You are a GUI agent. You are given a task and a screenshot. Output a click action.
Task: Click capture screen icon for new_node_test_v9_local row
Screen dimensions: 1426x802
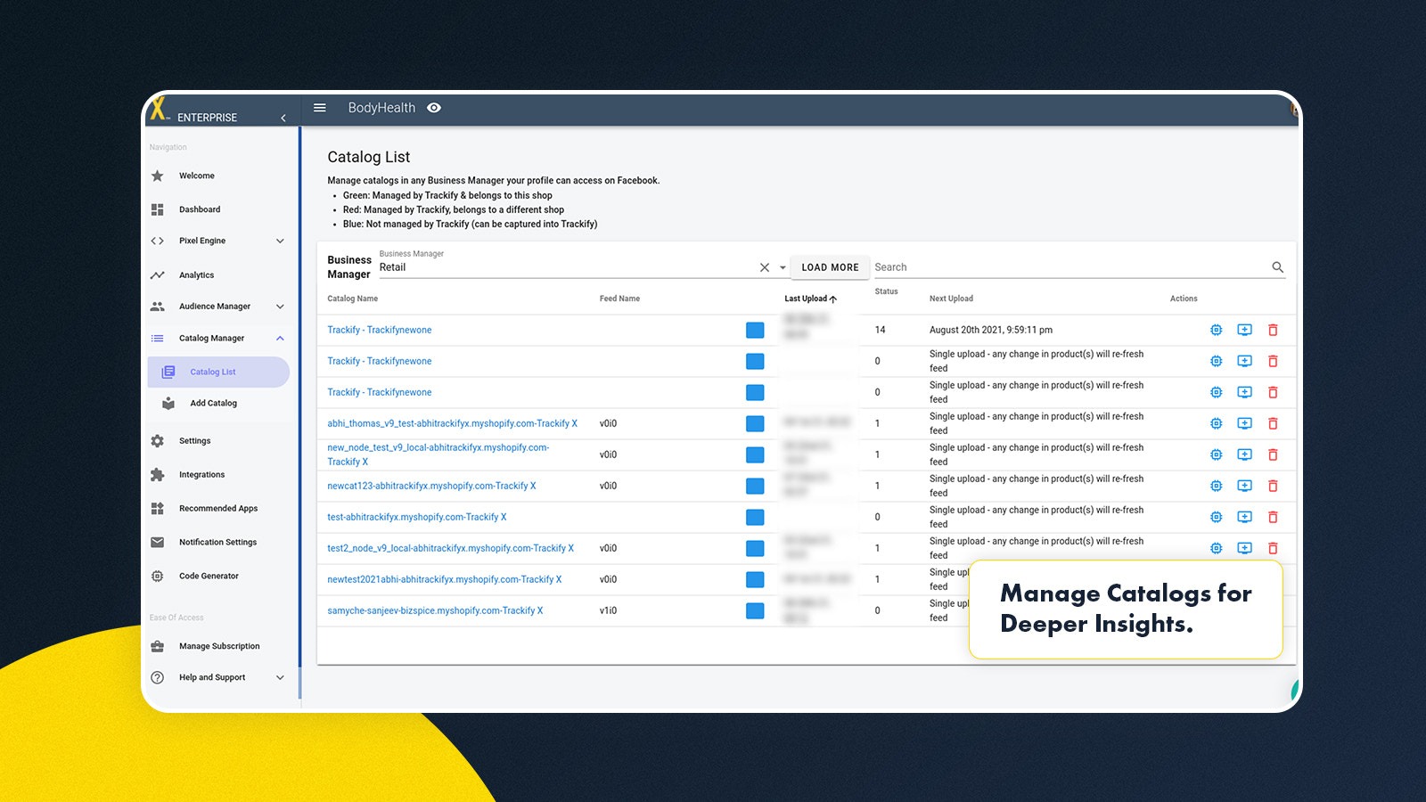(x=1245, y=454)
